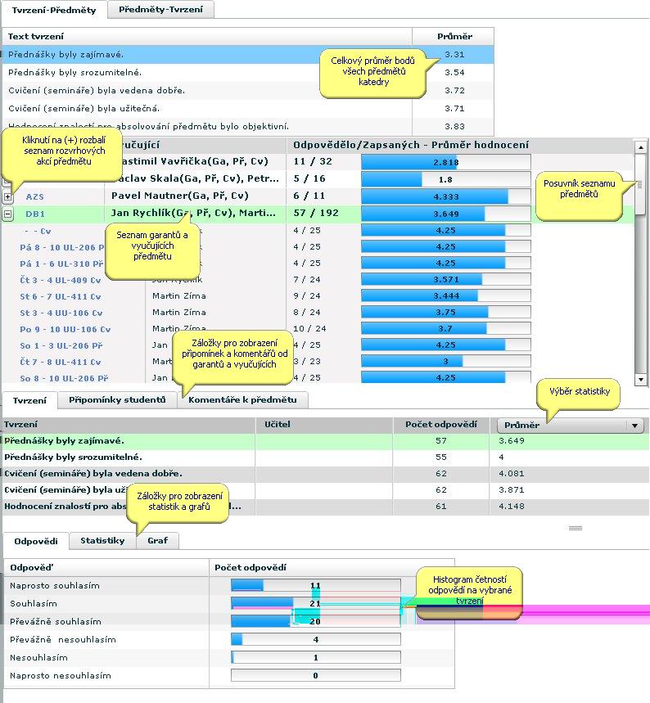Viewport: 650px width, 703px height.
Task: Click the 11 / 32 response count cell
Action: click(313, 161)
